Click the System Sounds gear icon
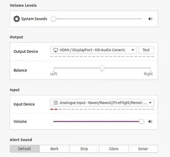The image size is (170, 157). [x=17, y=19]
